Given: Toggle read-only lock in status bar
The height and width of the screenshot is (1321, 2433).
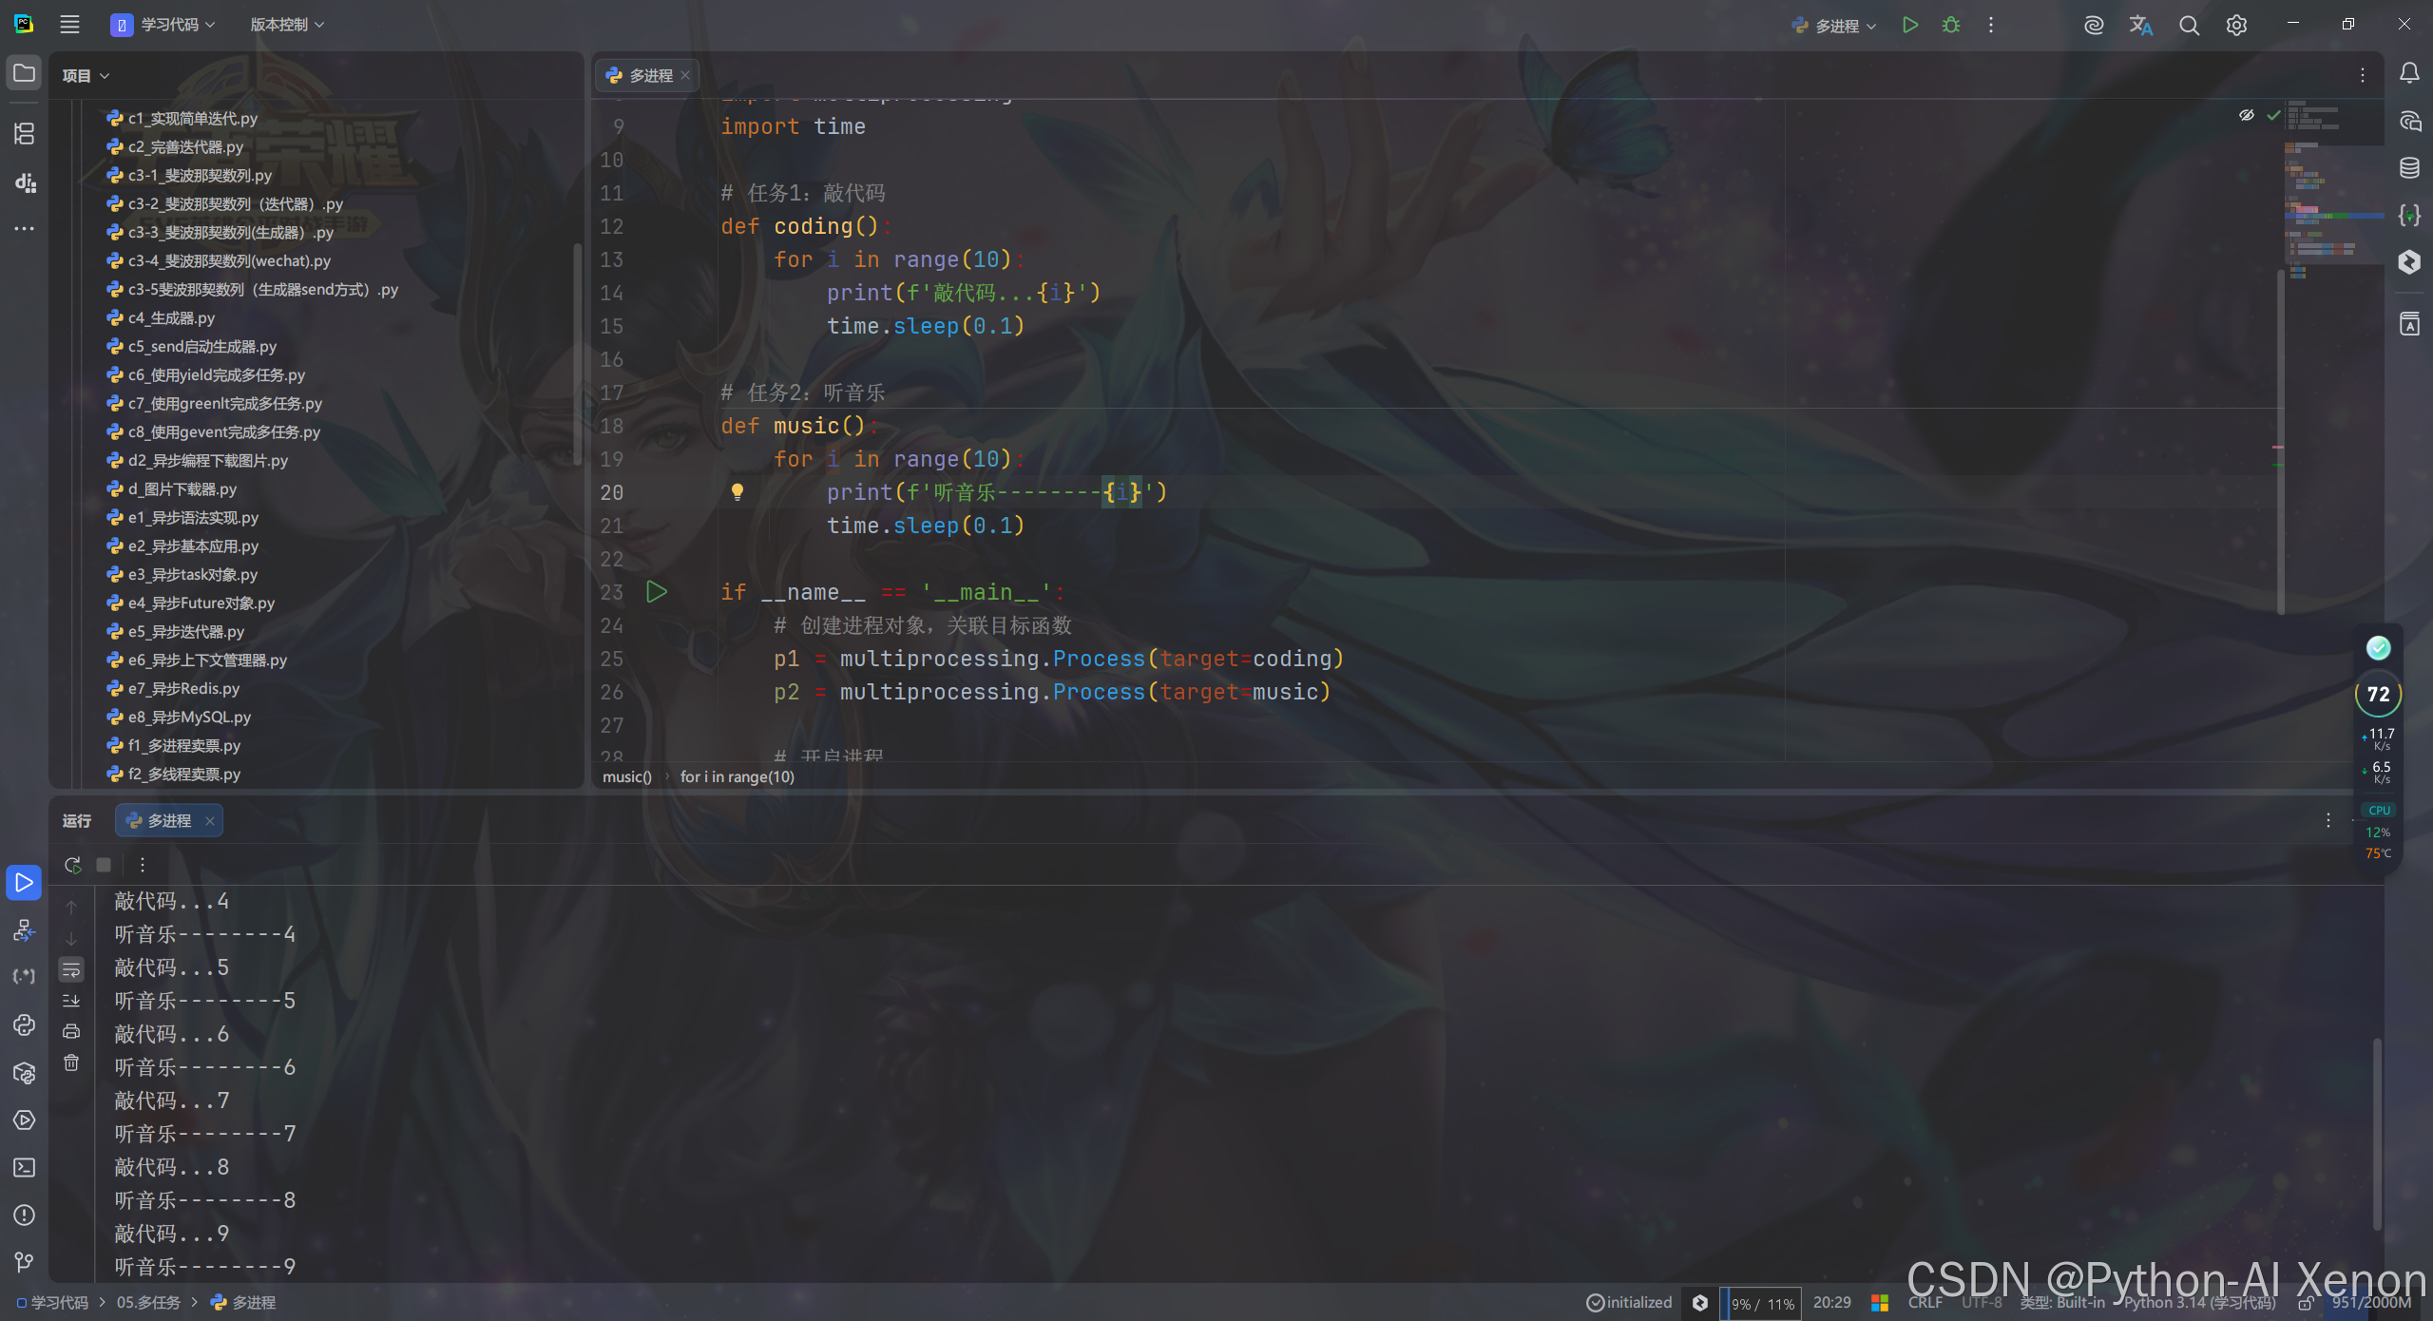Looking at the screenshot, I should tap(2306, 1304).
